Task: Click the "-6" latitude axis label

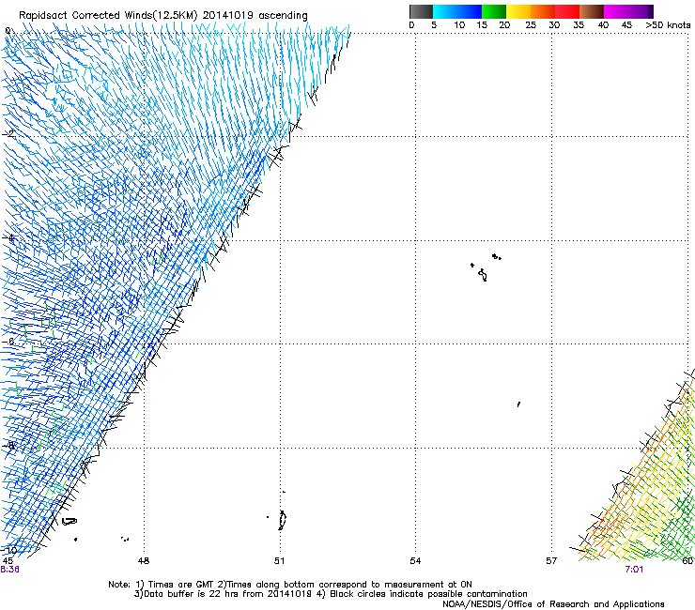Action: (x=9, y=341)
